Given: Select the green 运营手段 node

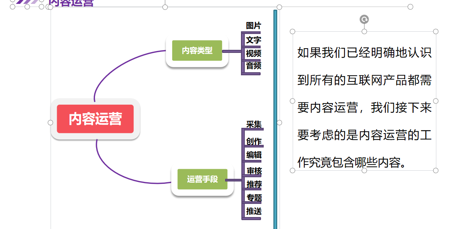Looking at the screenshot, I should tap(202, 179).
